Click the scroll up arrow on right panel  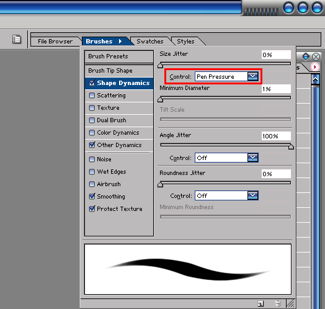315,80
